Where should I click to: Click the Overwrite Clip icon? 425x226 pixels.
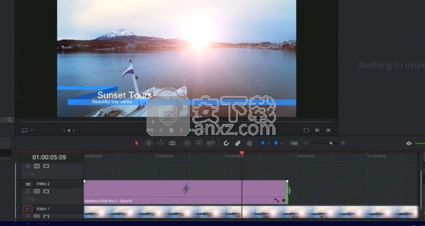(x=199, y=143)
